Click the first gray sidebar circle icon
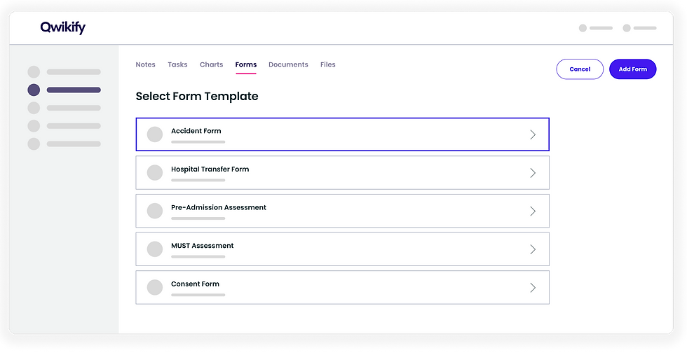 34,72
